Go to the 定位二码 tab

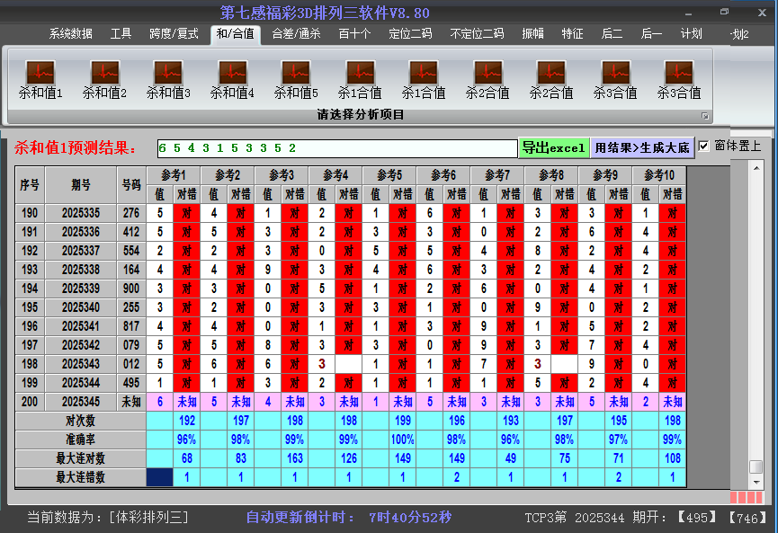click(410, 34)
